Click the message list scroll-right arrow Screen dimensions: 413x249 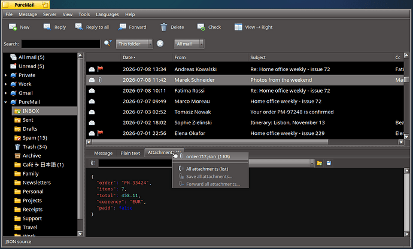pyautogui.click(x=401, y=142)
